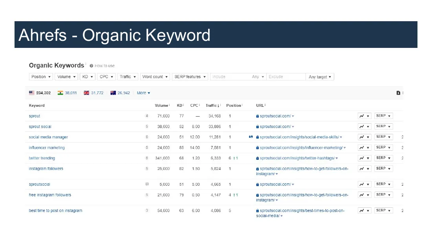Open the best-times-to-post-on-social-media URL link
The image size is (432, 243).
300,213
